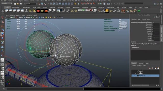163x91 pixels.
Task: Click the create new empty layer icon
Action: (x=155, y=68)
